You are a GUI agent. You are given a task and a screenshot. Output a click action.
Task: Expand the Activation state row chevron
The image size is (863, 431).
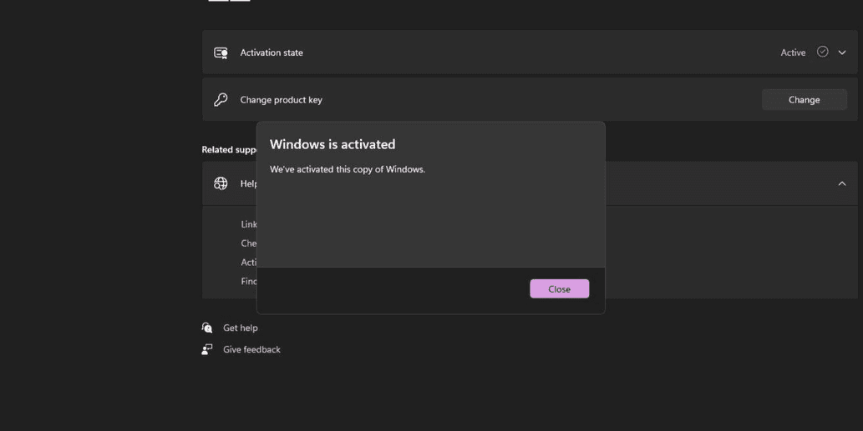[842, 53]
